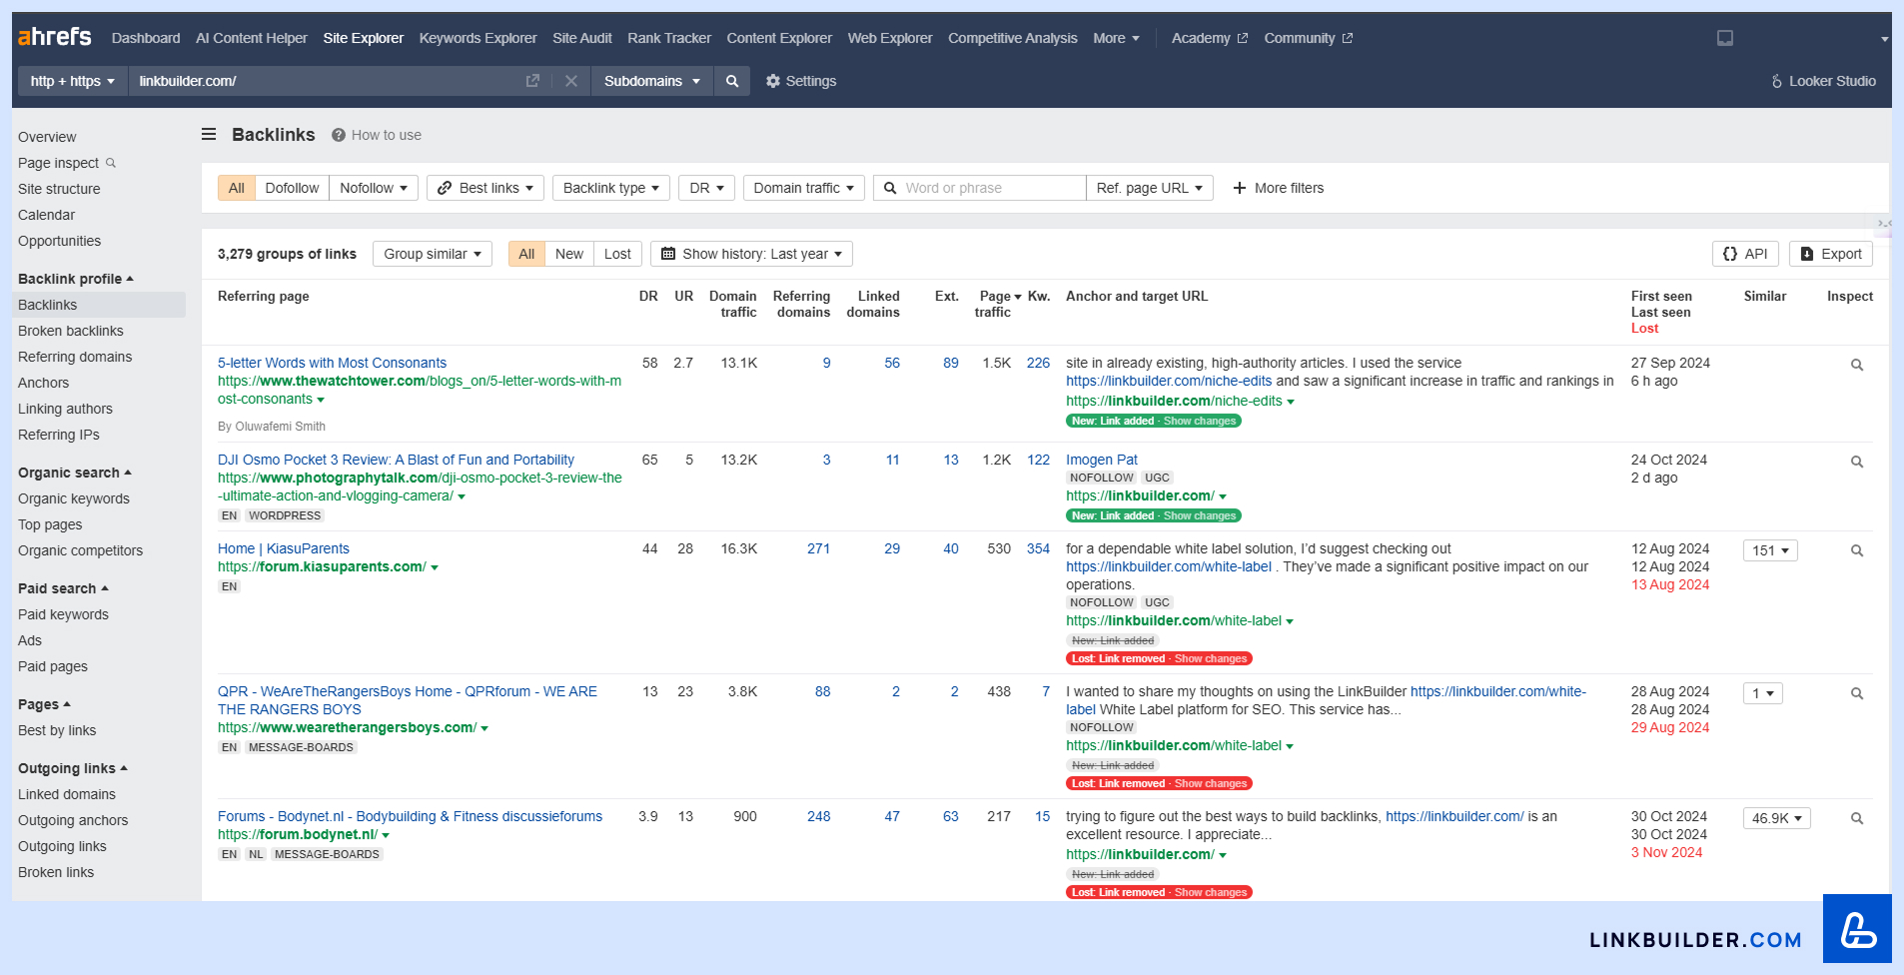Click referring domains count 271

point(818,548)
